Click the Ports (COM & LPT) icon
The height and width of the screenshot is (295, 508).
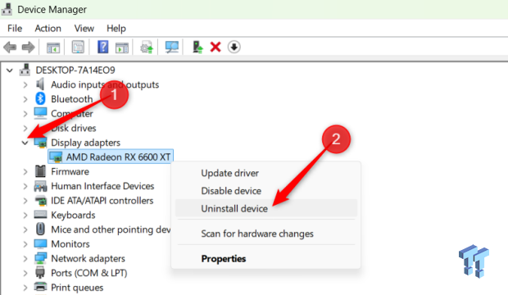pos(40,273)
